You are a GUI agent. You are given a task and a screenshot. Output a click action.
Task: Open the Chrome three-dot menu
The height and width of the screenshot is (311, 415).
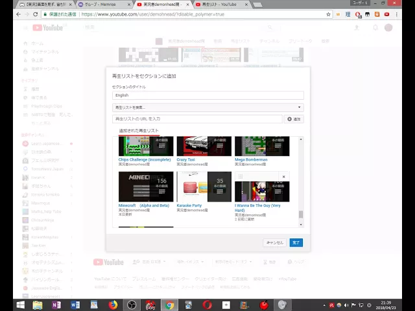396,14
